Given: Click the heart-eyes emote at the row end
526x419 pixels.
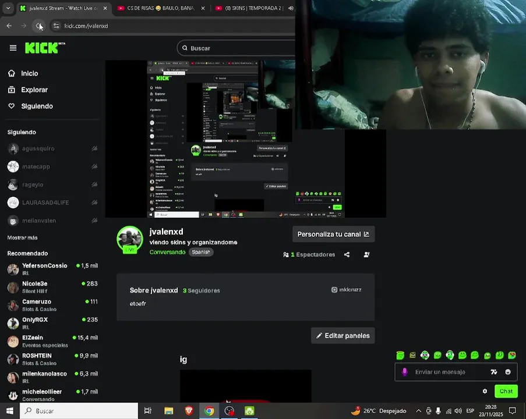Looking at the screenshot, I should coord(512,355).
